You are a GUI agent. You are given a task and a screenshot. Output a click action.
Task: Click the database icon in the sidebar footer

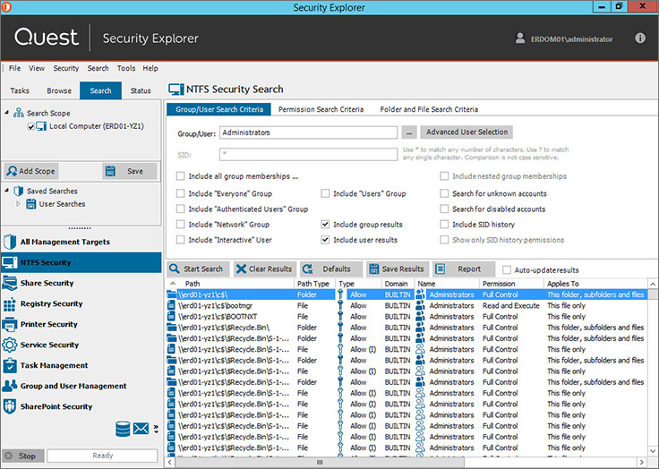123,429
